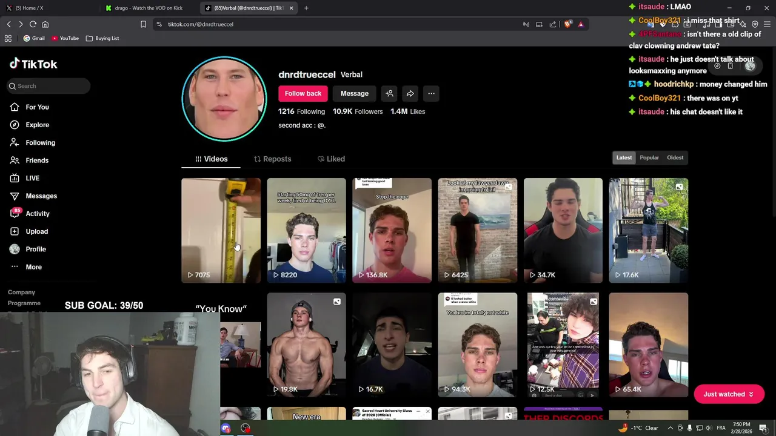Switch to the Videos tab
Image resolution: width=776 pixels, height=436 pixels.
tap(211, 159)
